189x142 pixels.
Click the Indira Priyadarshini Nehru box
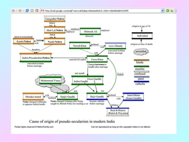click(x=36, y=58)
